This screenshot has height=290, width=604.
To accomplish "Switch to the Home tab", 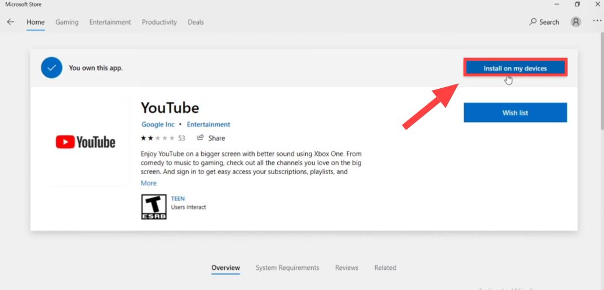I will pos(35,22).
